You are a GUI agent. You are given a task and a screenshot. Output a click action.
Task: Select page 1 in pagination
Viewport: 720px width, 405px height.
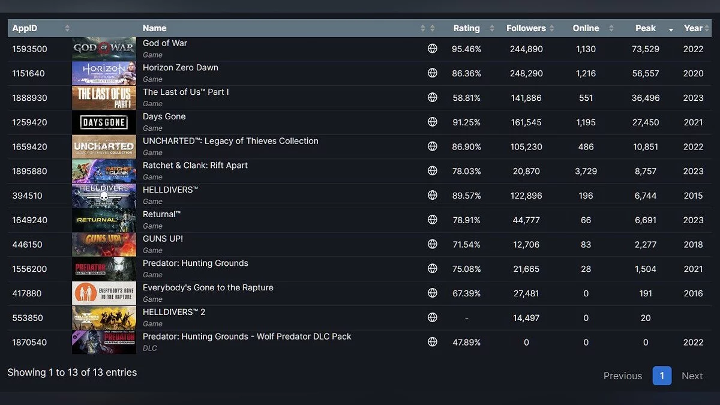[x=662, y=376]
